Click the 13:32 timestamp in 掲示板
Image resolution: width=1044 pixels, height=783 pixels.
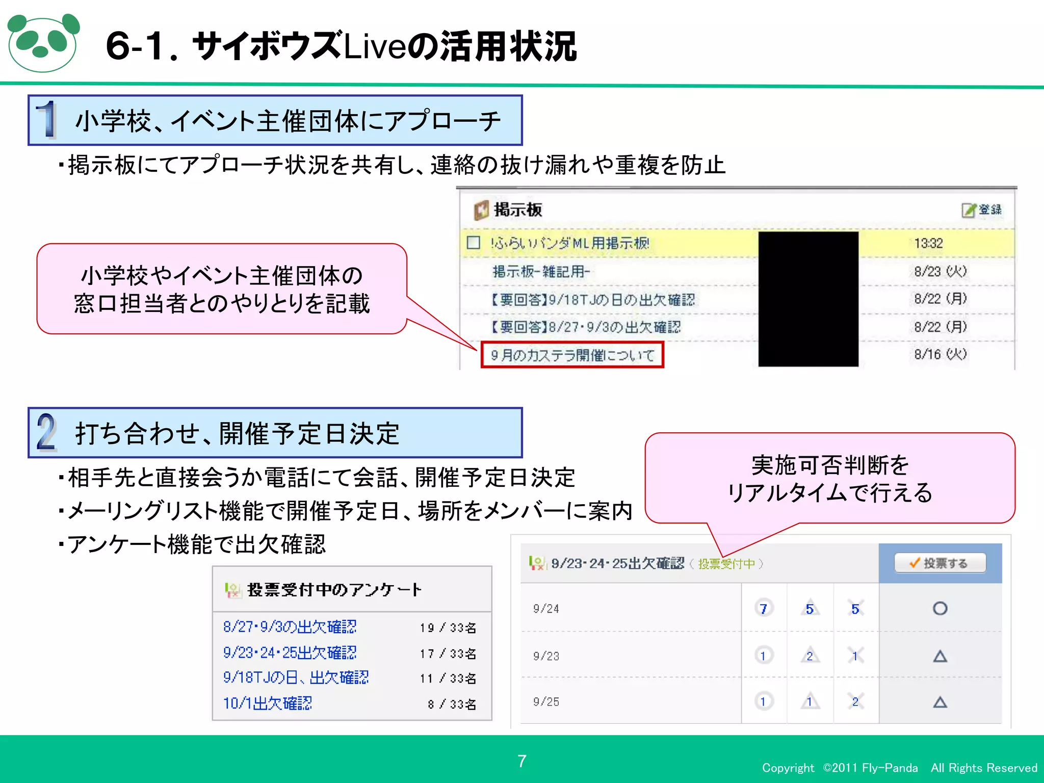click(x=928, y=243)
